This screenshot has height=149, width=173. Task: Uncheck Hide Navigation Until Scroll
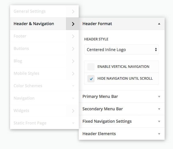tap(91, 79)
